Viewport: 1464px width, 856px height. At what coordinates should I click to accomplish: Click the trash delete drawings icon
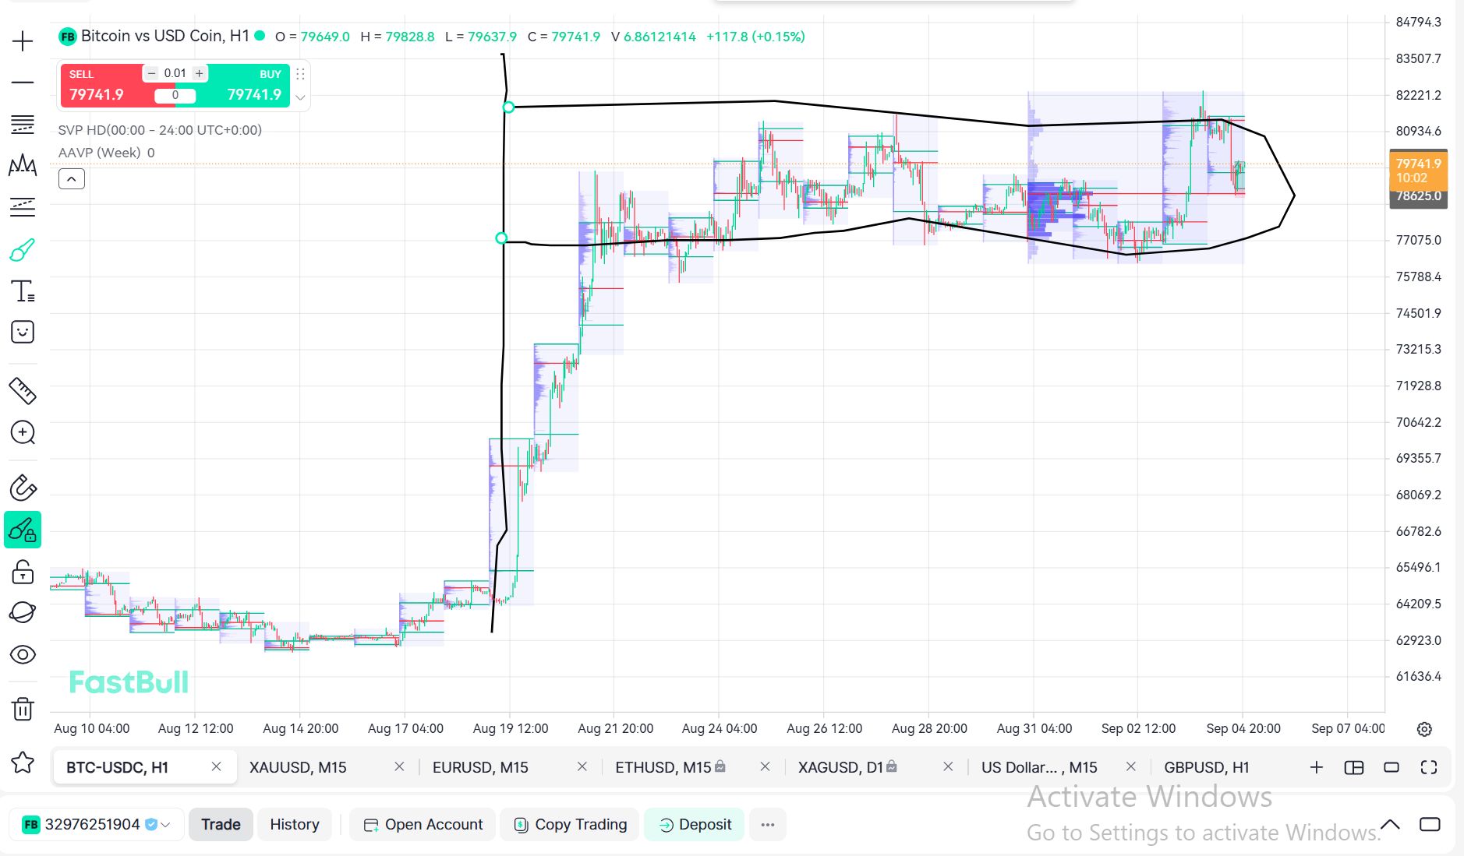(23, 709)
